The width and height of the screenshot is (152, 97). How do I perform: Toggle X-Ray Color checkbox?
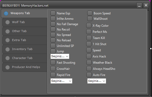[89, 25]
